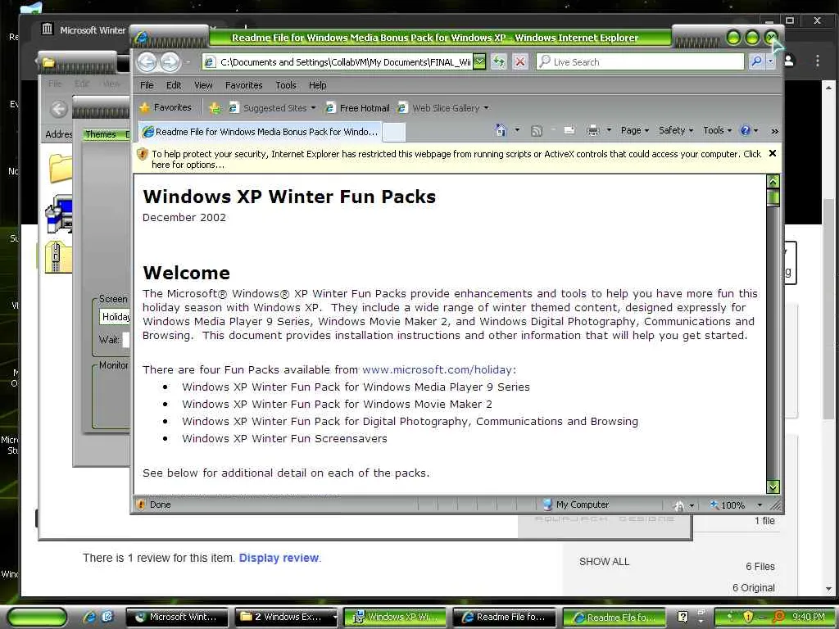
Task: Click the Read Mail envelope icon
Action: coord(569,130)
